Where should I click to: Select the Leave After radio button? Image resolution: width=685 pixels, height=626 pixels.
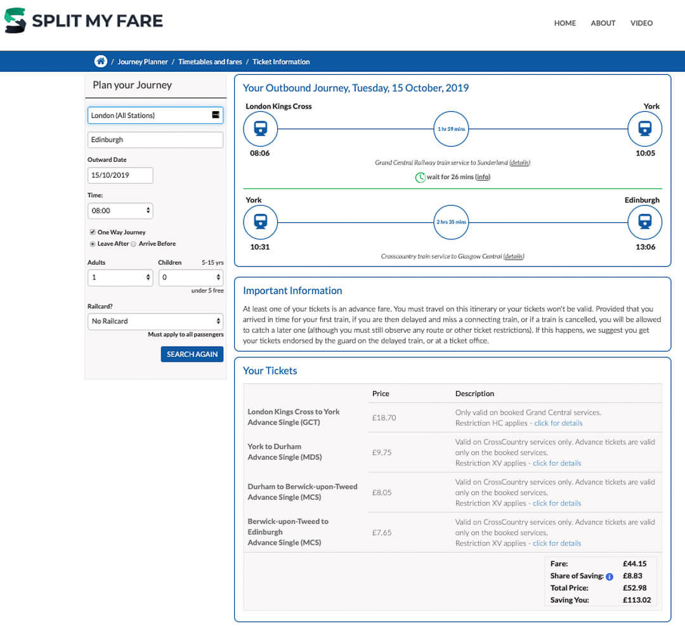pos(92,244)
